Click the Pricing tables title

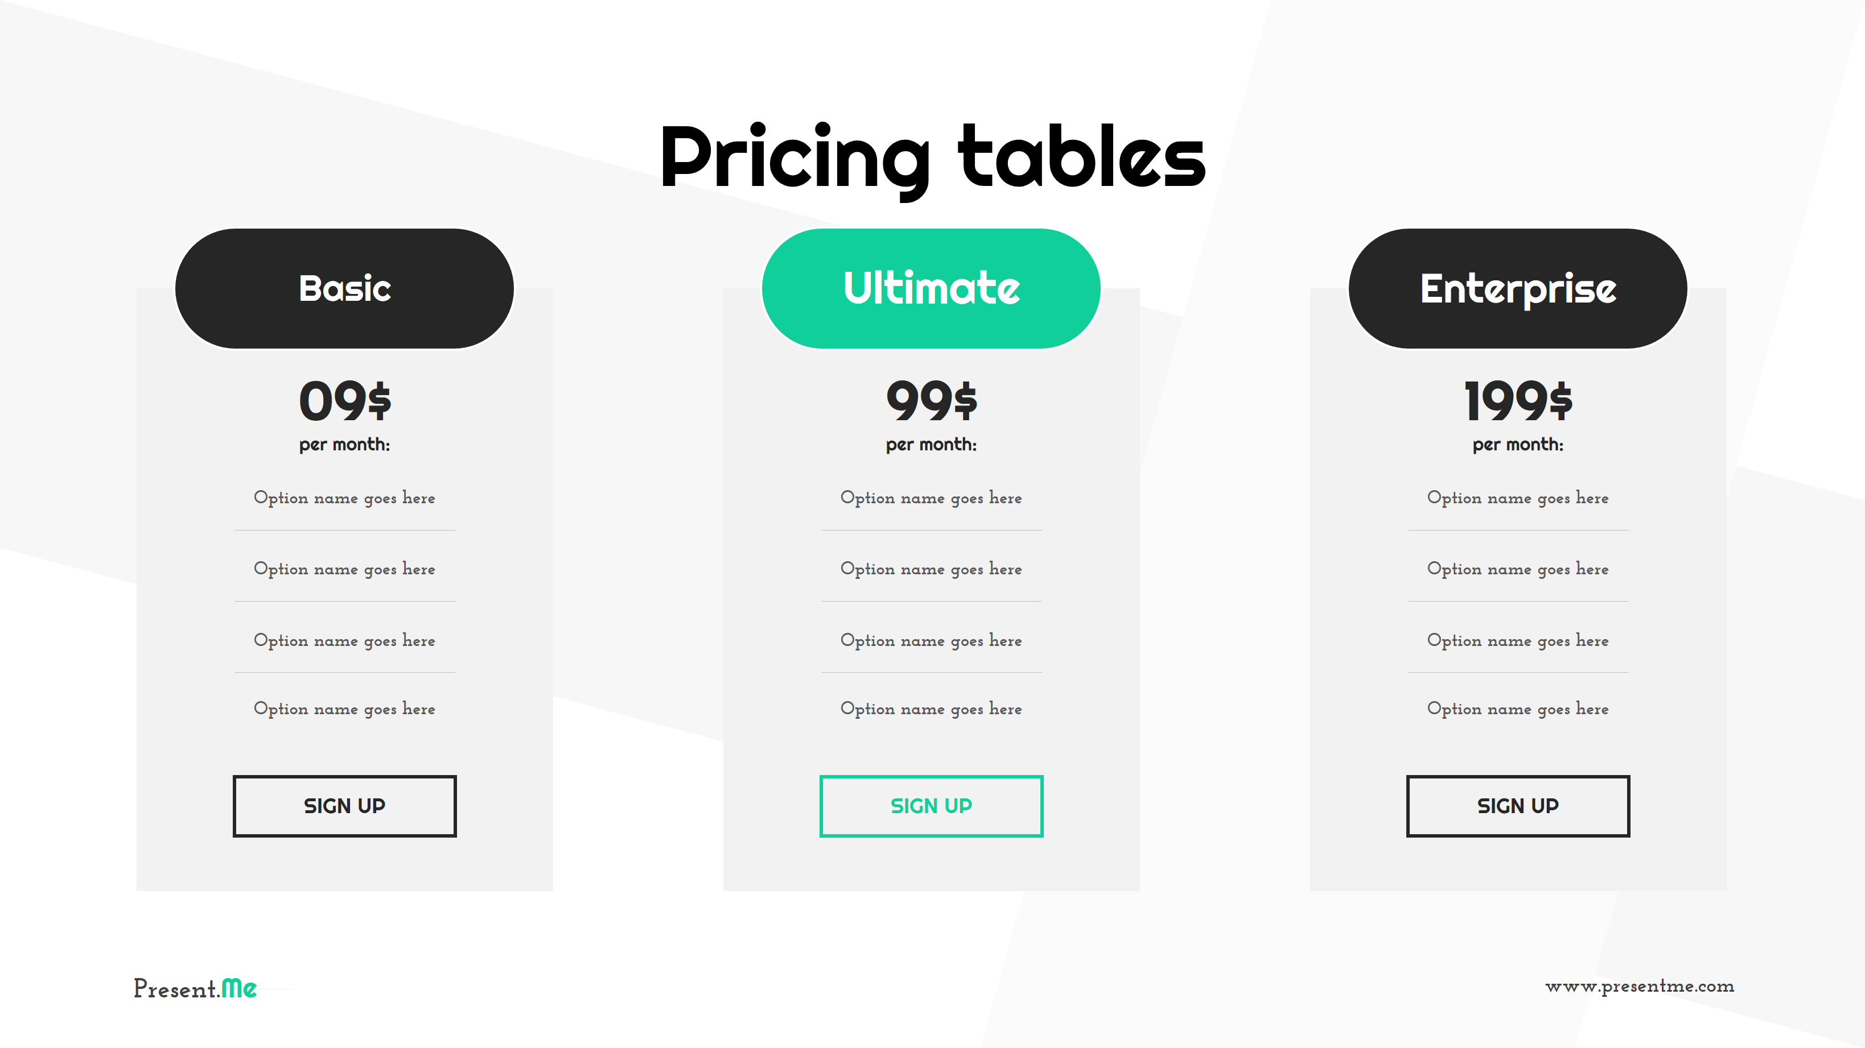(x=932, y=158)
